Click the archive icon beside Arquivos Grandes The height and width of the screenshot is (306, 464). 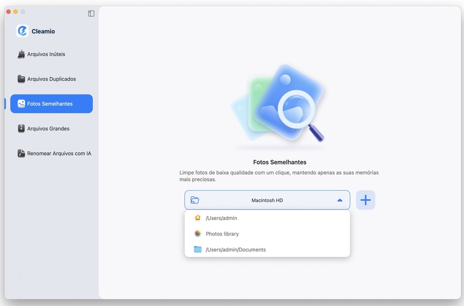pos(21,128)
